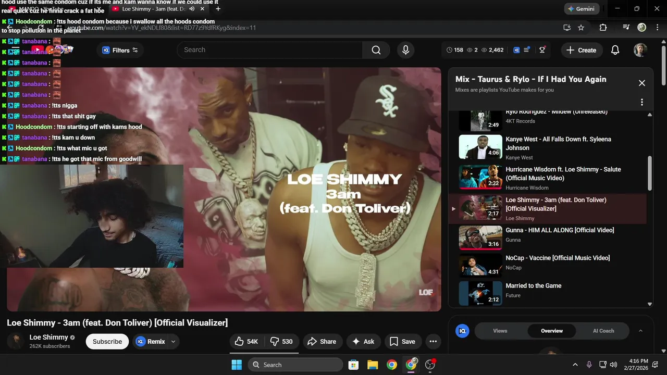This screenshot has height=375, width=667.
Task: Click the Gemini button in Chrome
Action: tap(582, 9)
